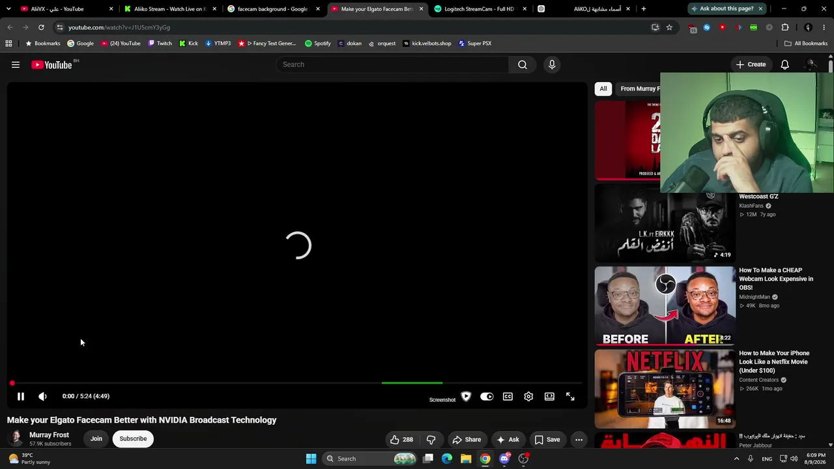Screen dimensions: 834x469
Task: Save video to a playlist
Action: [547, 440]
